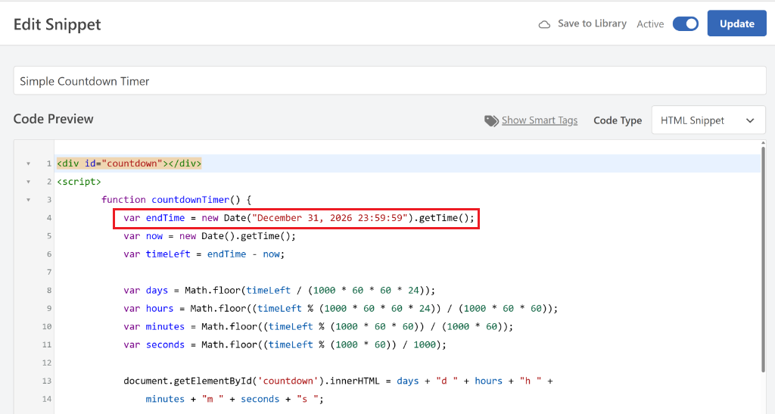Click the tag icon next to Show Smart Tags
775x414 pixels.
click(491, 120)
